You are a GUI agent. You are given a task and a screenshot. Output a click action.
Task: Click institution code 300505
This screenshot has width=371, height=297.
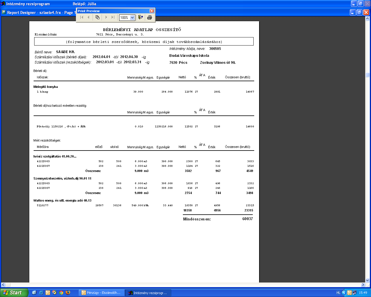[215, 49]
